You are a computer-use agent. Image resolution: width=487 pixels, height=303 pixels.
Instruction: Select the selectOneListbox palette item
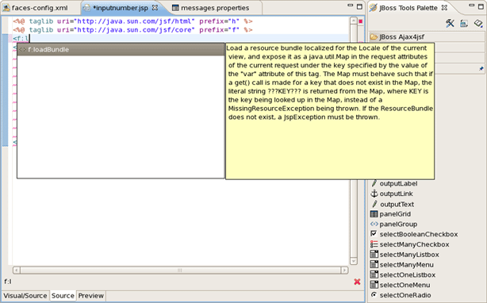(x=403, y=274)
